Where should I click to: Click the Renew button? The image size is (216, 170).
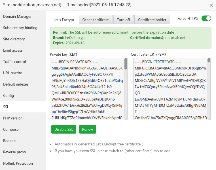coord(88,129)
